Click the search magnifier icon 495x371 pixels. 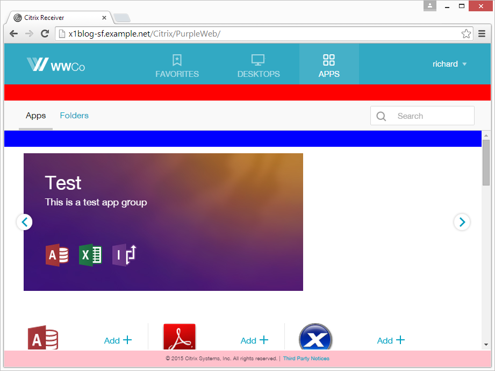[381, 116]
